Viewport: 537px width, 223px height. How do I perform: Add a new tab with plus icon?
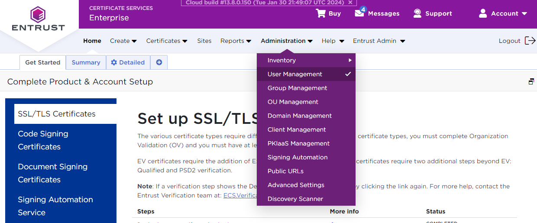[159, 62]
